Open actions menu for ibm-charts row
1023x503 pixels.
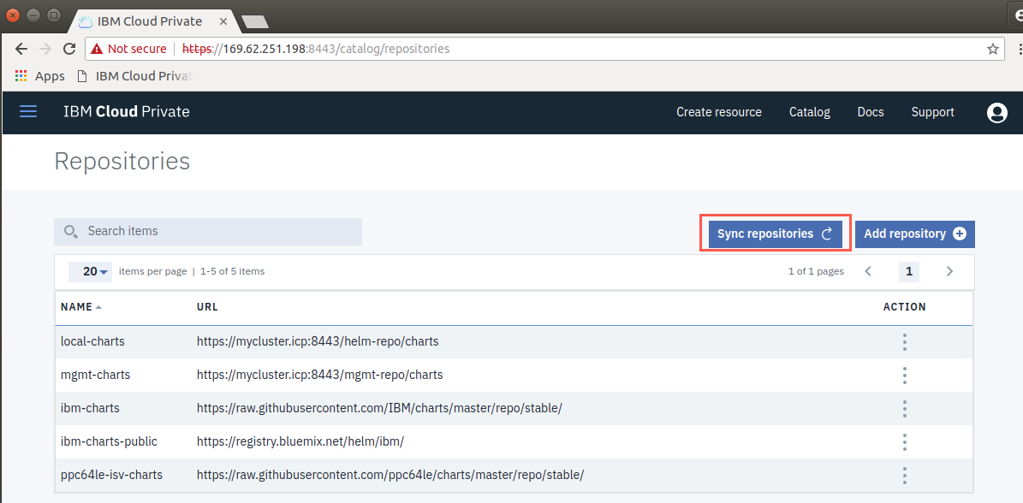(904, 409)
